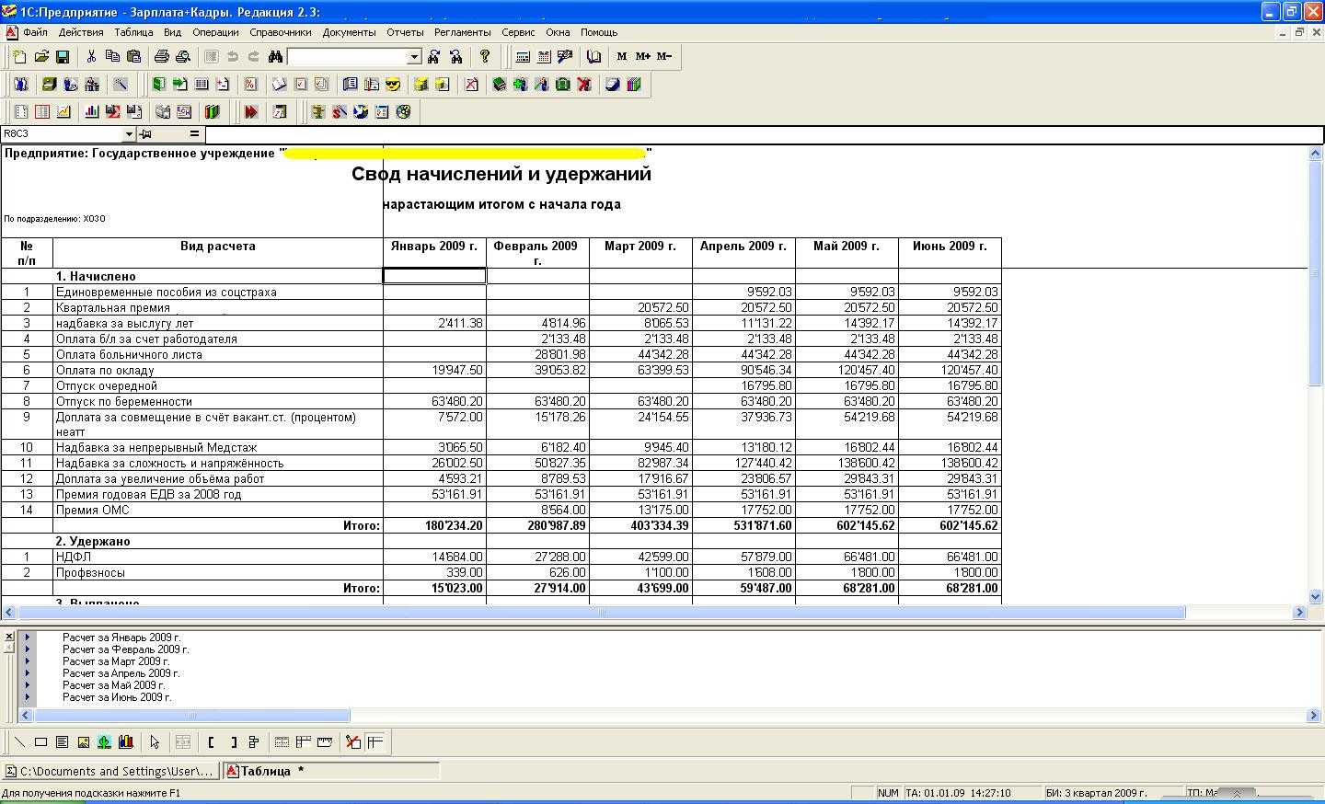Click the New document icon
Screen dimensions: 1325x804
click(20, 57)
